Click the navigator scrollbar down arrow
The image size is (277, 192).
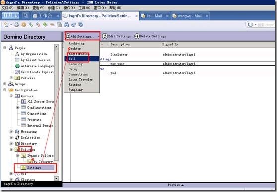click(x=56, y=178)
